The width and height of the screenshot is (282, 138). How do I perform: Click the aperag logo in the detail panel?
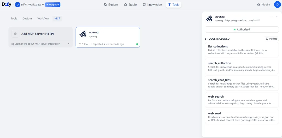click(209, 18)
